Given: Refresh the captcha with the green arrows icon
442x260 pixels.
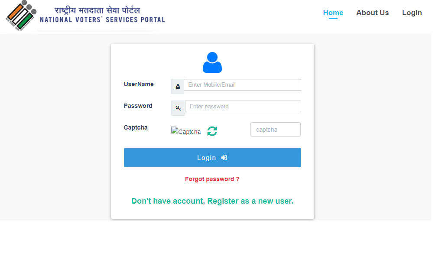Looking at the screenshot, I should pos(212,130).
